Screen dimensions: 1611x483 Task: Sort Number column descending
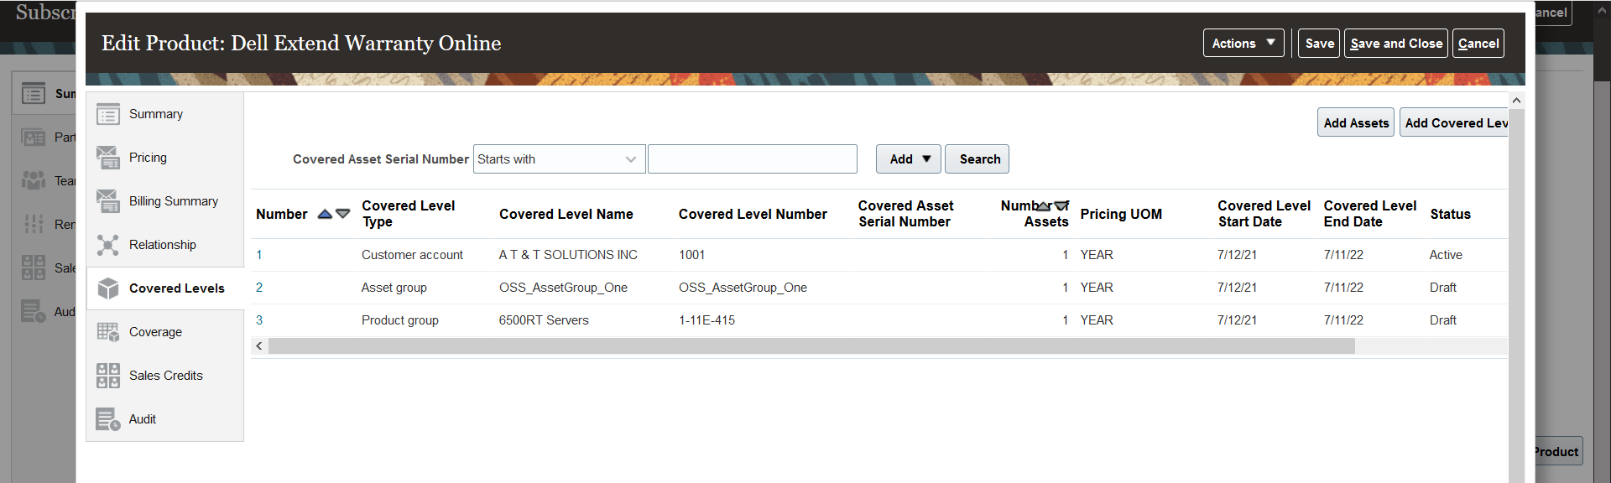pyautogui.click(x=343, y=215)
